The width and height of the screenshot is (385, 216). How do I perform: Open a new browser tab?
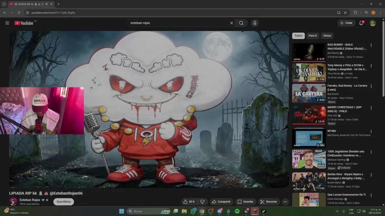pyautogui.click(x=58, y=4)
